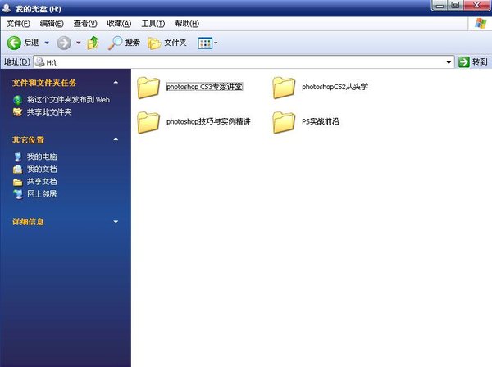The image size is (492, 367).
Task: Open the 工具(T) menu
Action: coord(153,24)
